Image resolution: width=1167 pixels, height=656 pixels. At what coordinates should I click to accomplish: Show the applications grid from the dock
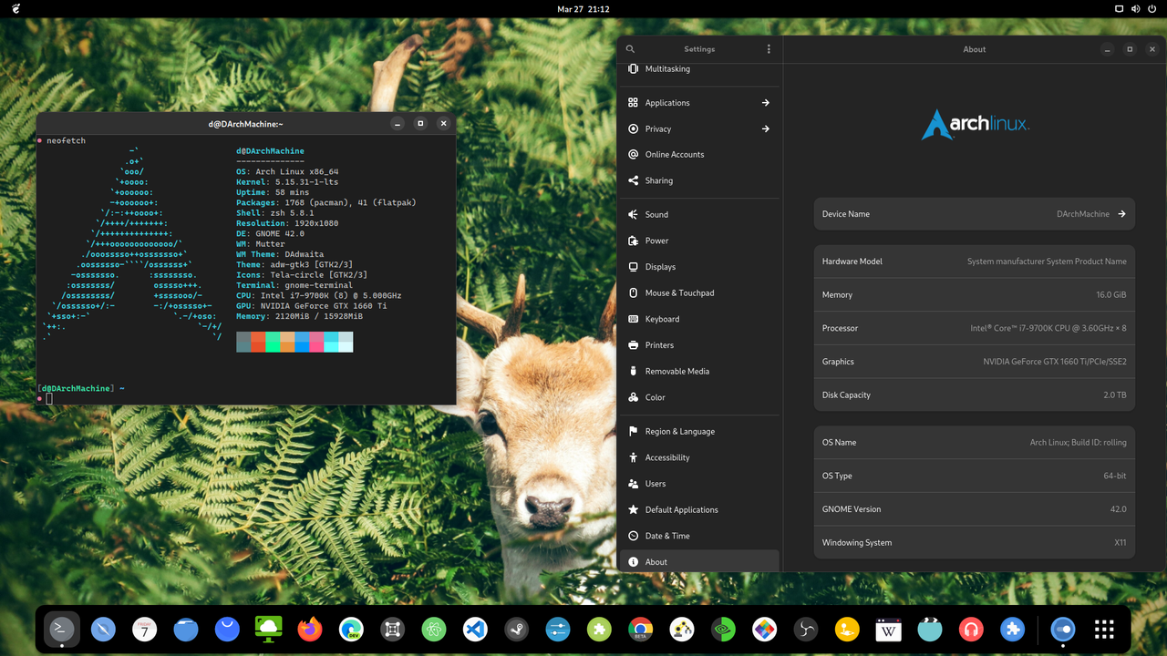tap(1104, 629)
